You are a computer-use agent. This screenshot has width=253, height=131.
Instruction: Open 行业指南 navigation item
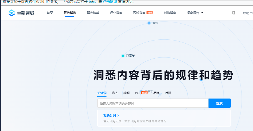tap(116, 13)
